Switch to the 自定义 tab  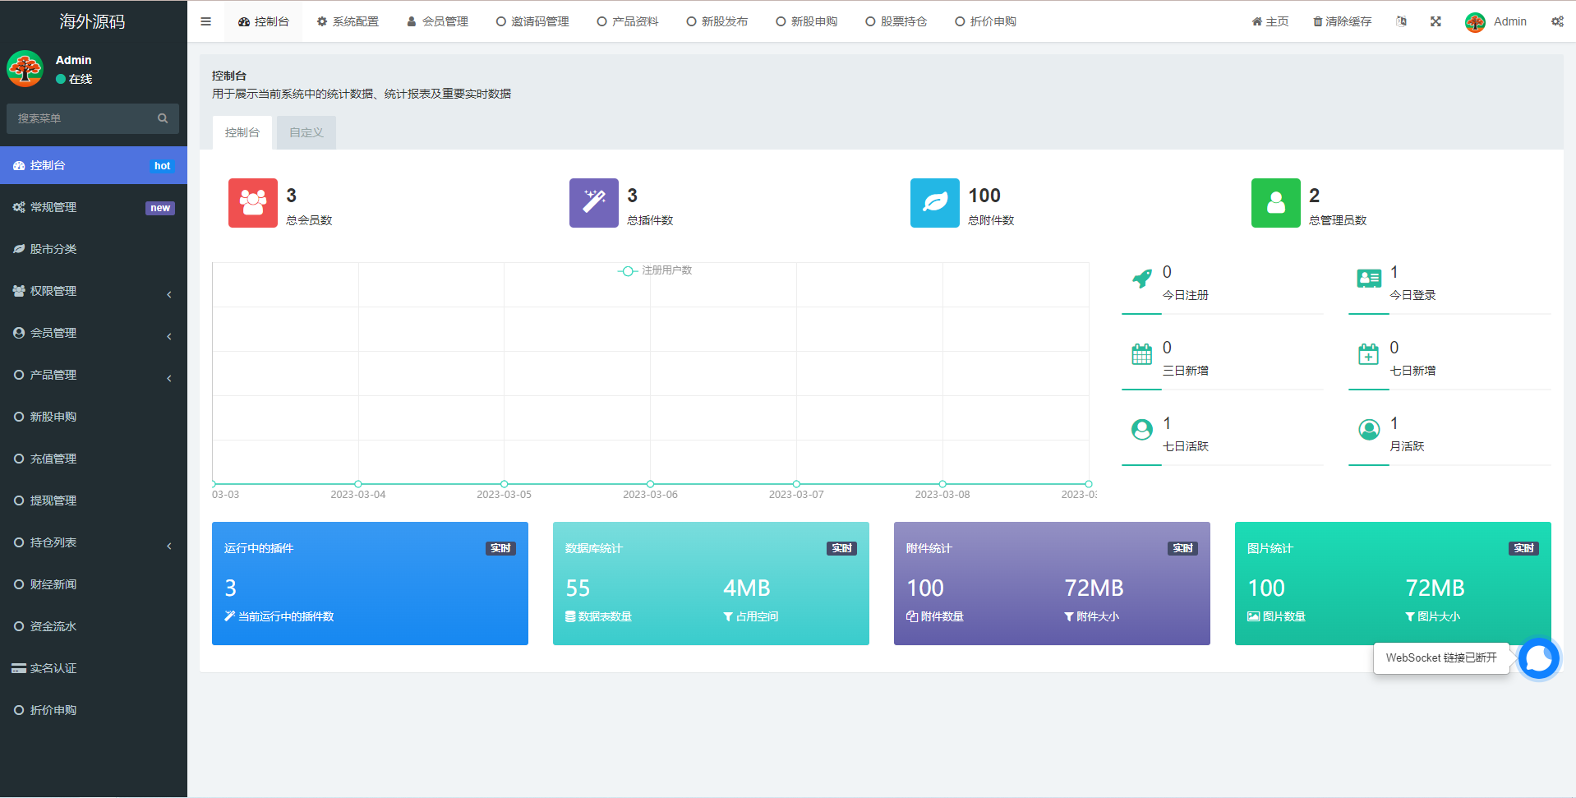pyautogui.click(x=306, y=132)
